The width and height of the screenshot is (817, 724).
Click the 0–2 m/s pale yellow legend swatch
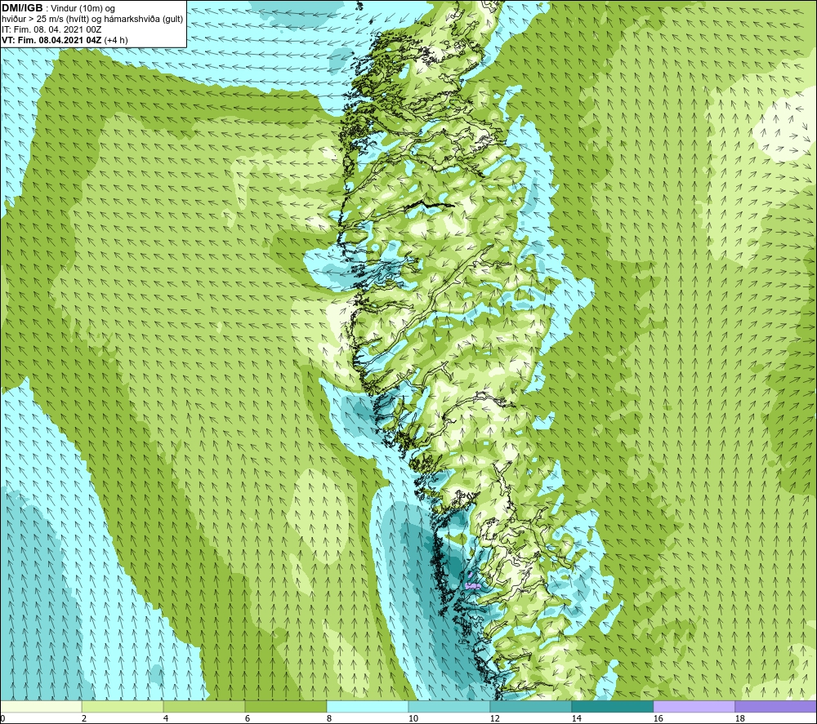(41, 706)
